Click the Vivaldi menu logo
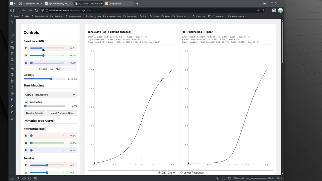The height and width of the screenshot is (181, 322). 11,4
